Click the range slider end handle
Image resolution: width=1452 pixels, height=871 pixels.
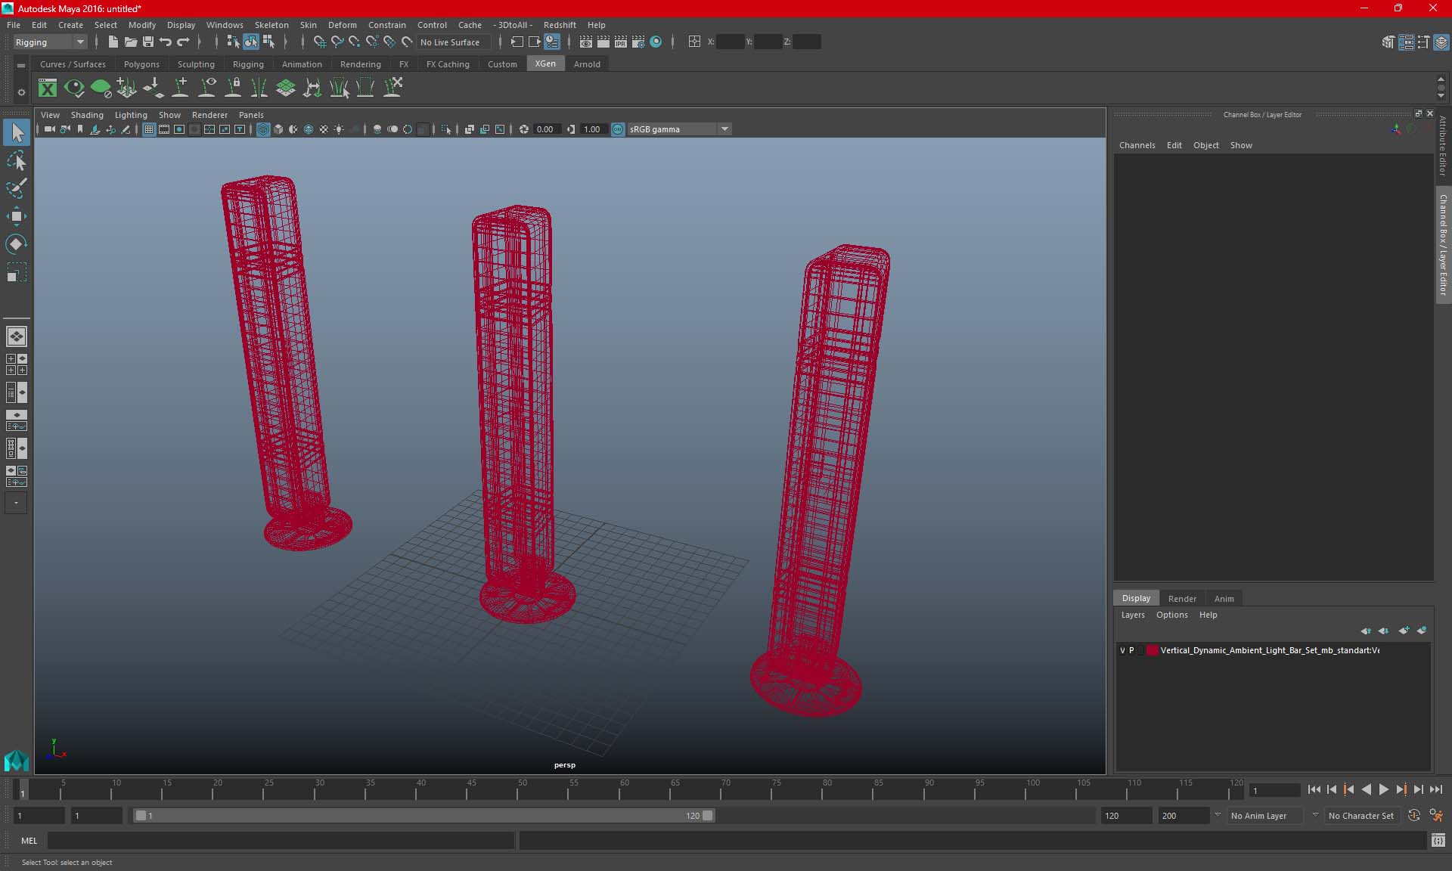pyautogui.click(x=707, y=816)
